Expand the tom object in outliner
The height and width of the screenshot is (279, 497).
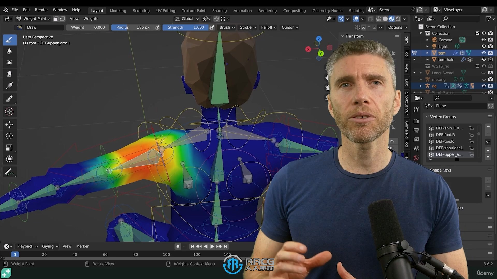pos(427,53)
